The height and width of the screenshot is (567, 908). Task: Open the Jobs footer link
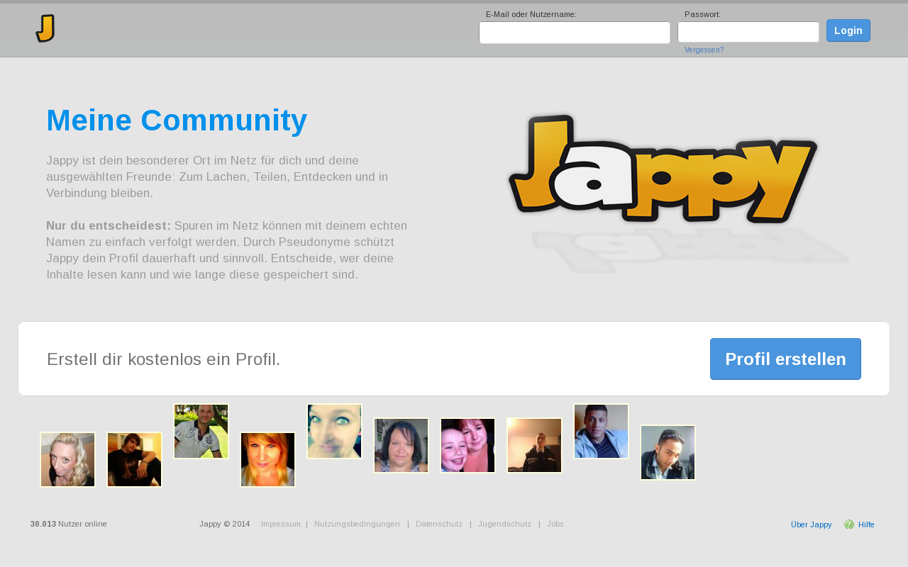555,524
